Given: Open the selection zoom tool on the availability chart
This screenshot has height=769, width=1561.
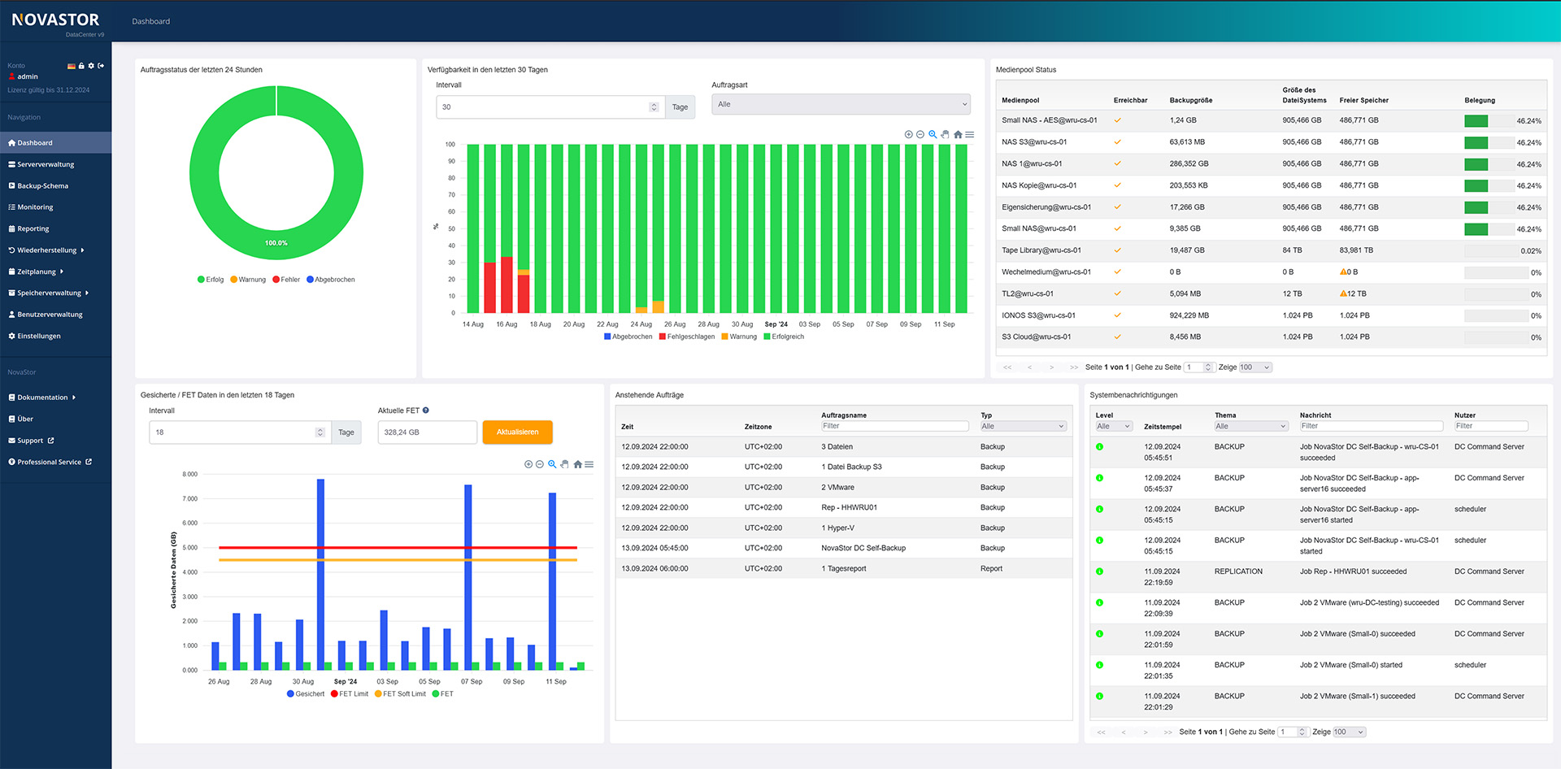Looking at the screenshot, I should (933, 134).
